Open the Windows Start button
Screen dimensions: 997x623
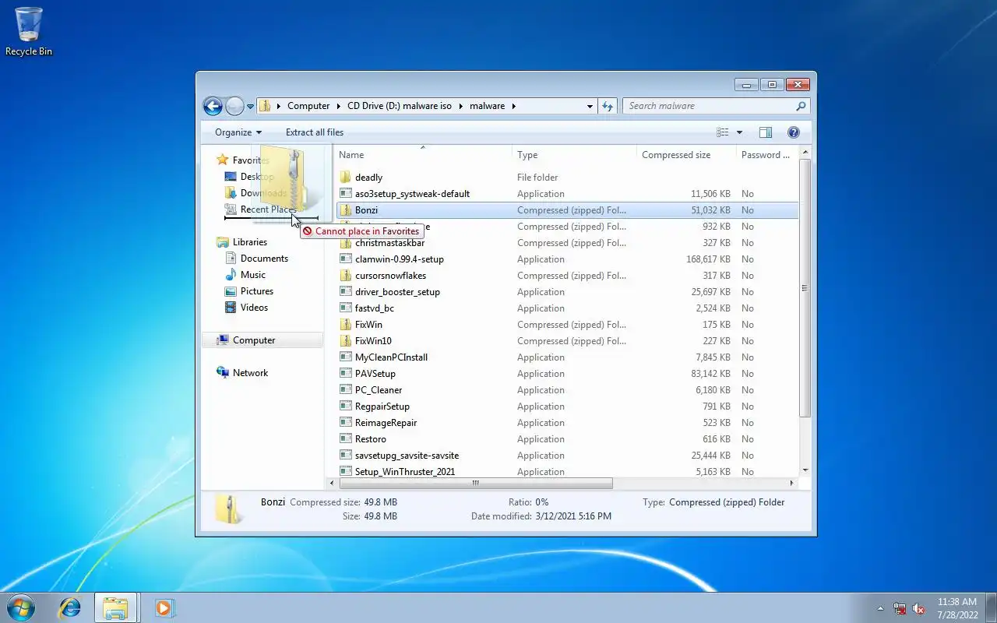[x=21, y=607]
